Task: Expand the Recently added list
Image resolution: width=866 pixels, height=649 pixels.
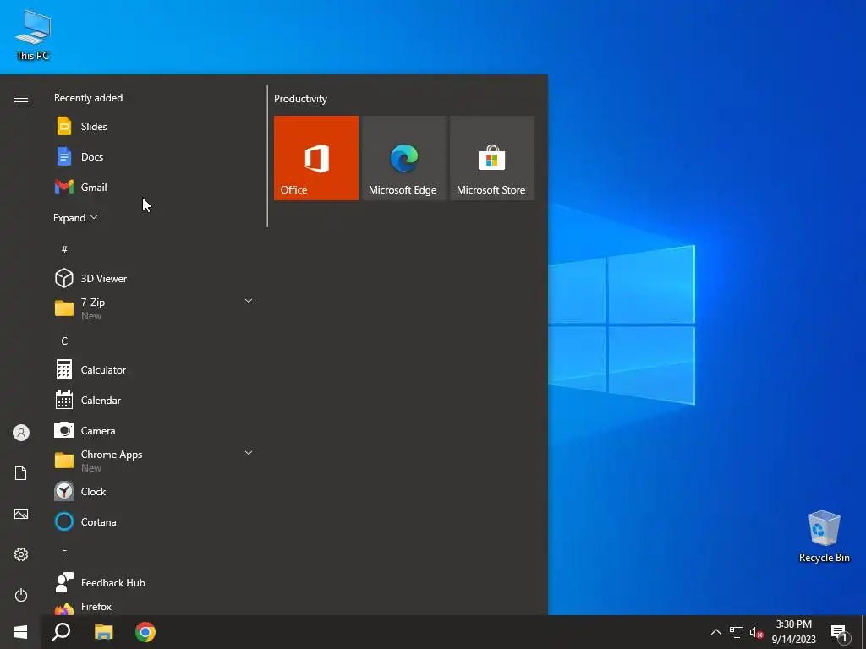Action: click(75, 217)
